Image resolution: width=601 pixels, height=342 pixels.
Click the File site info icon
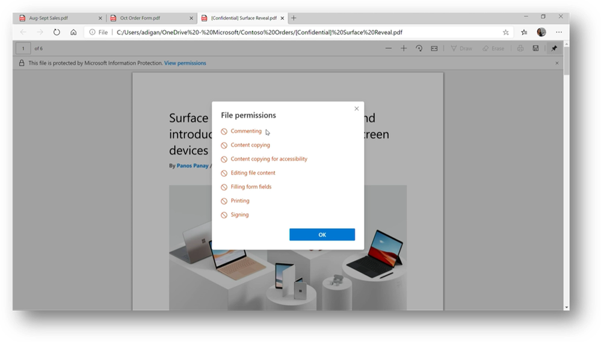tap(93, 32)
